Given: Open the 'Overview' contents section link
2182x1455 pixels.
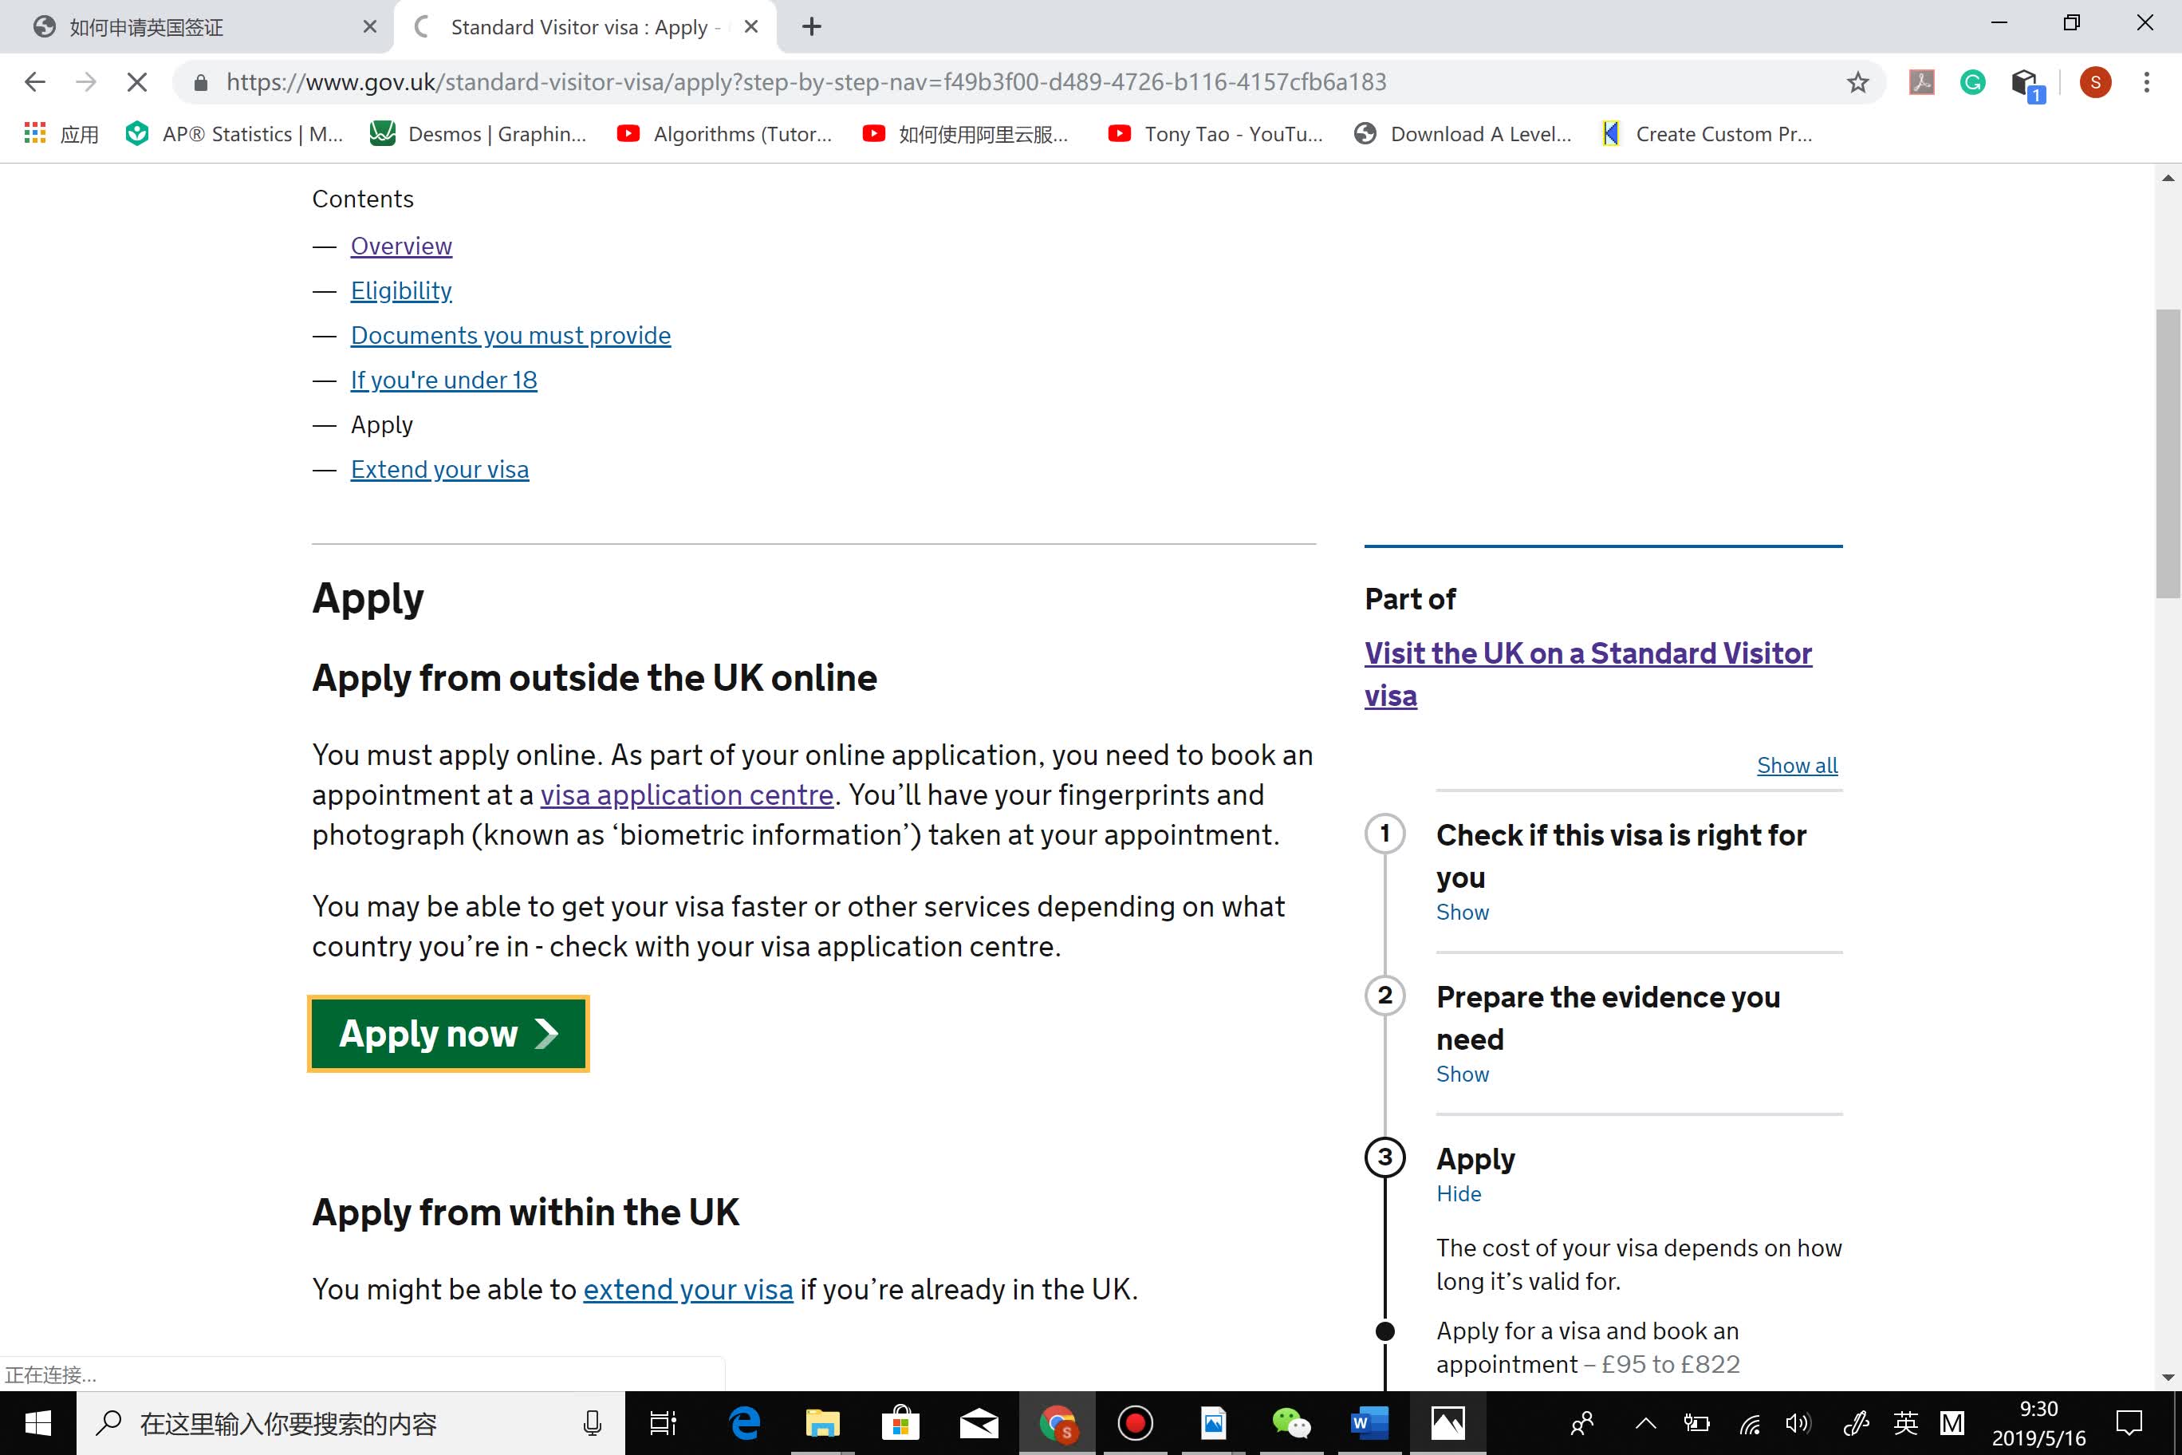Looking at the screenshot, I should click(x=401, y=245).
